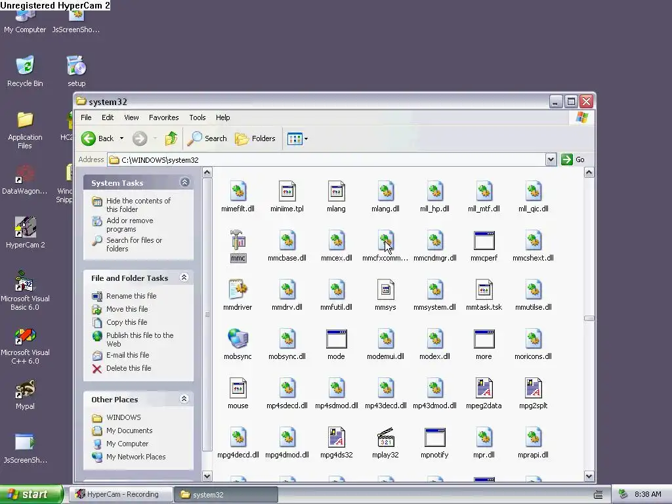Open the Edit menu
This screenshot has width=672, height=504.
point(108,117)
